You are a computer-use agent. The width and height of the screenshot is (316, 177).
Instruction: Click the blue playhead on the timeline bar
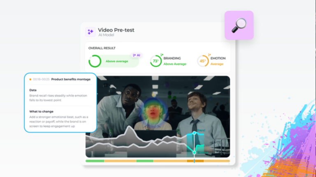pos(194,161)
